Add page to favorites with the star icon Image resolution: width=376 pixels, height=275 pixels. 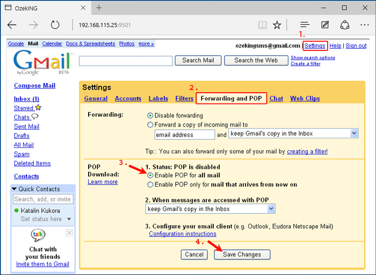coord(277,25)
